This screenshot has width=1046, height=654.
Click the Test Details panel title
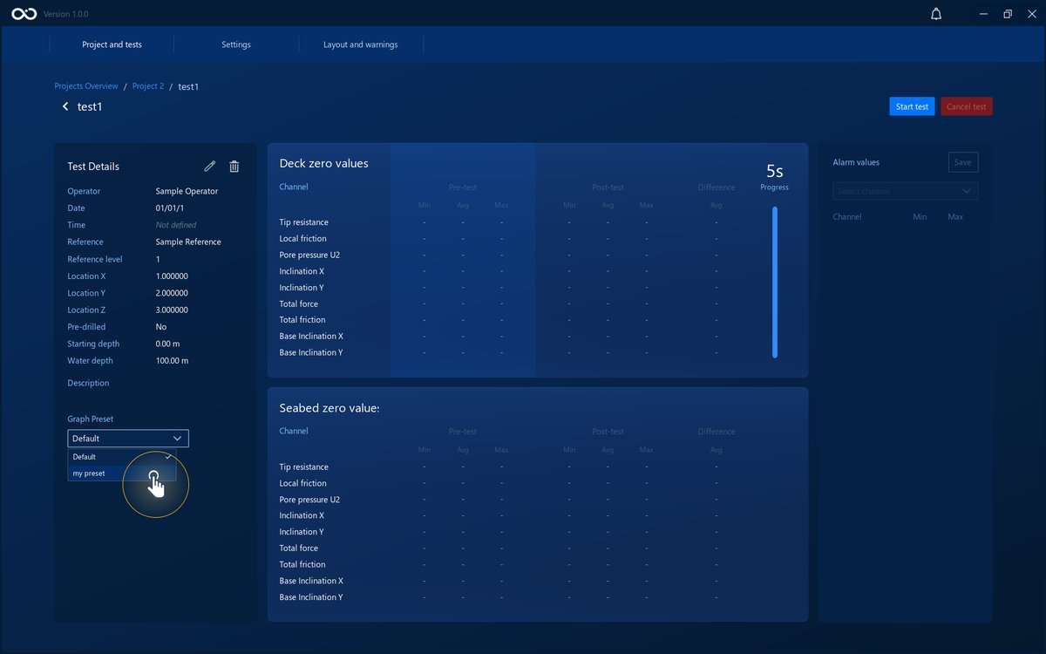click(x=93, y=167)
